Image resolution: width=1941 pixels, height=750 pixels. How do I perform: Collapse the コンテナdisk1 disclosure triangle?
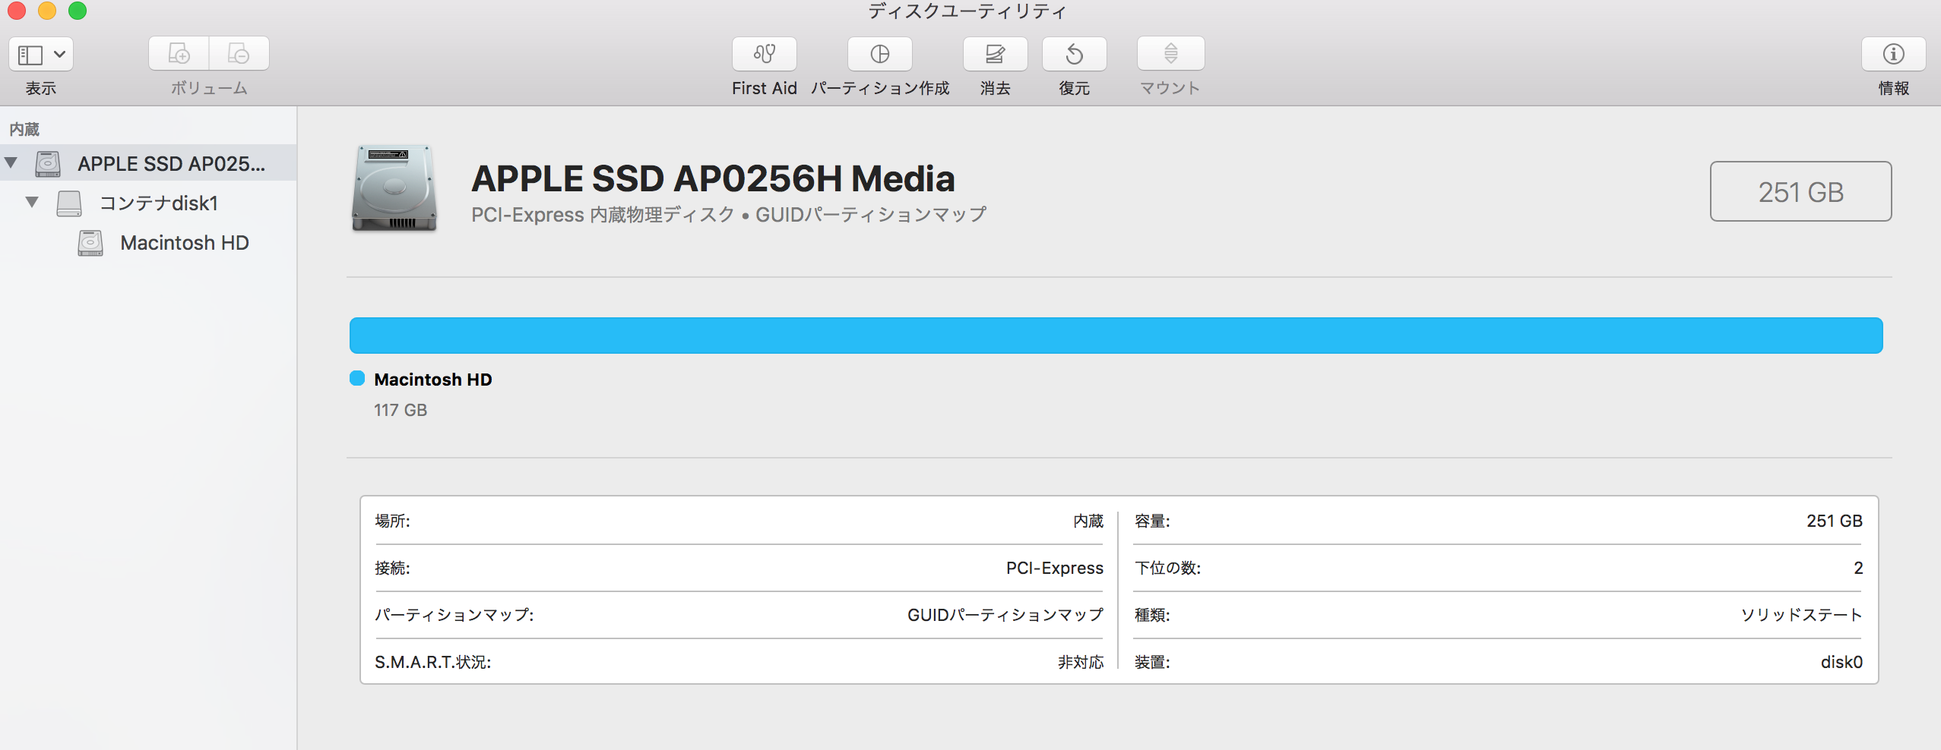pos(32,202)
